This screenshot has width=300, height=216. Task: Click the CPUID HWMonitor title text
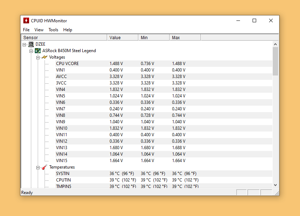(49, 20)
